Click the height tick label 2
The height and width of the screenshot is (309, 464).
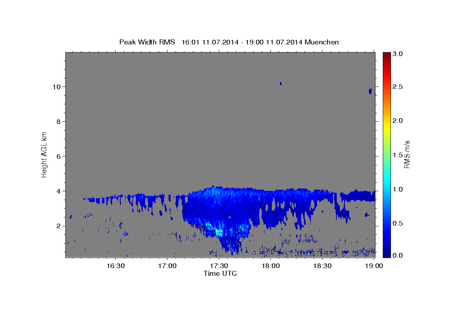pyautogui.click(x=58, y=226)
